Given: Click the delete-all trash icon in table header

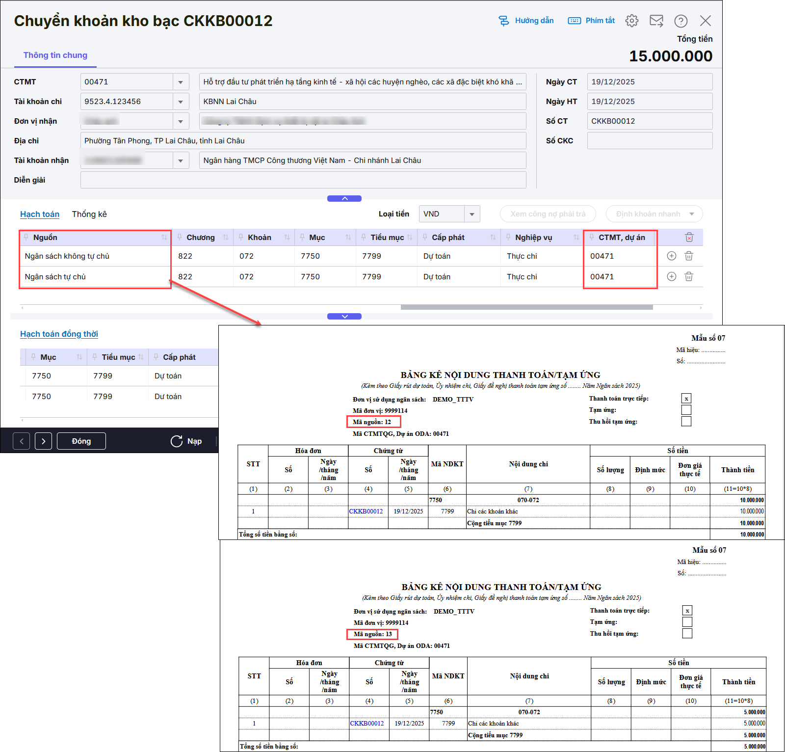Looking at the screenshot, I should (689, 238).
